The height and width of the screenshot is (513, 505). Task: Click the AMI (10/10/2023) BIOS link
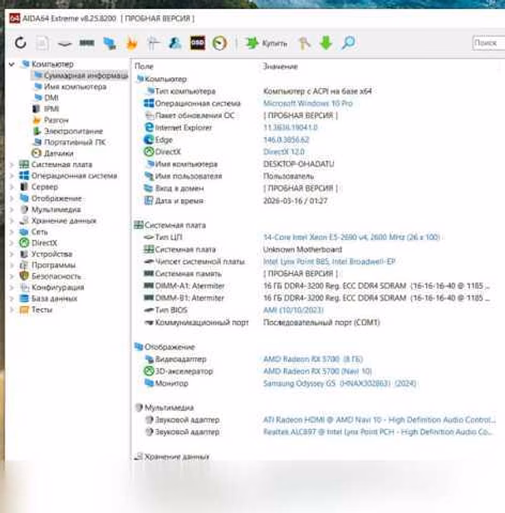293,310
